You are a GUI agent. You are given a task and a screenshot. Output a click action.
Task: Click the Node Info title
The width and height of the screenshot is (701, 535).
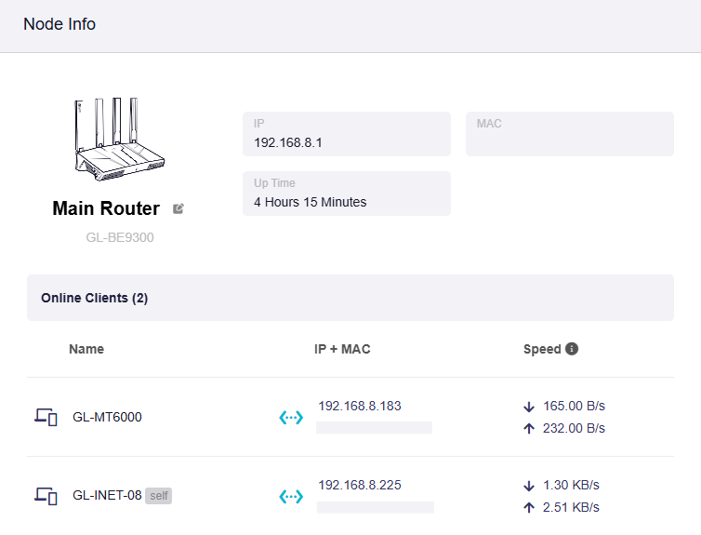point(60,24)
